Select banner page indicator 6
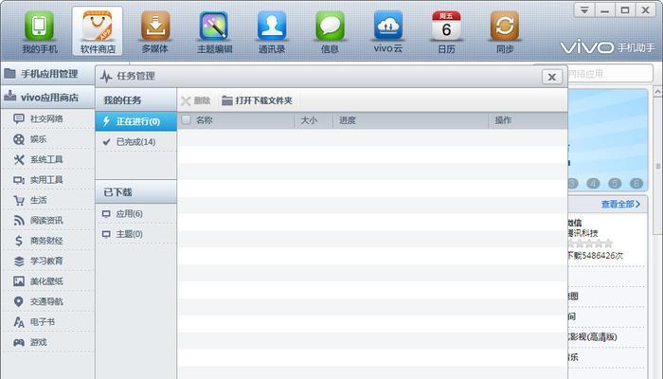The width and height of the screenshot is (663, 379). coord(636,183)
